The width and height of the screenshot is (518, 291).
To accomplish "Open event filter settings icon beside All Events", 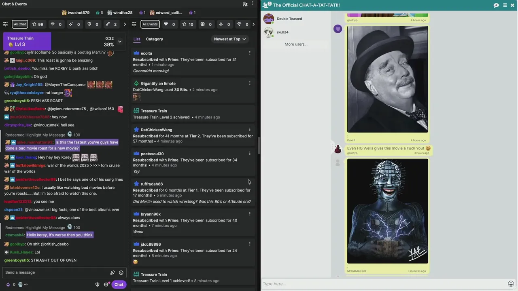I will (134, 24).
